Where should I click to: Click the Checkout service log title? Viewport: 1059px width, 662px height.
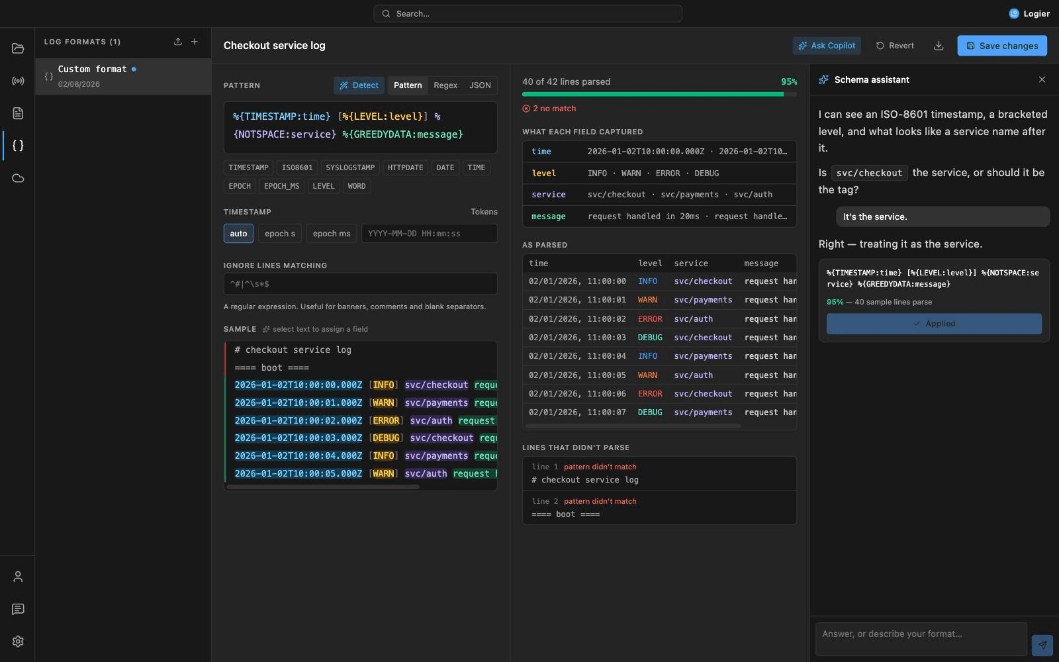click(x=274, y=46)
